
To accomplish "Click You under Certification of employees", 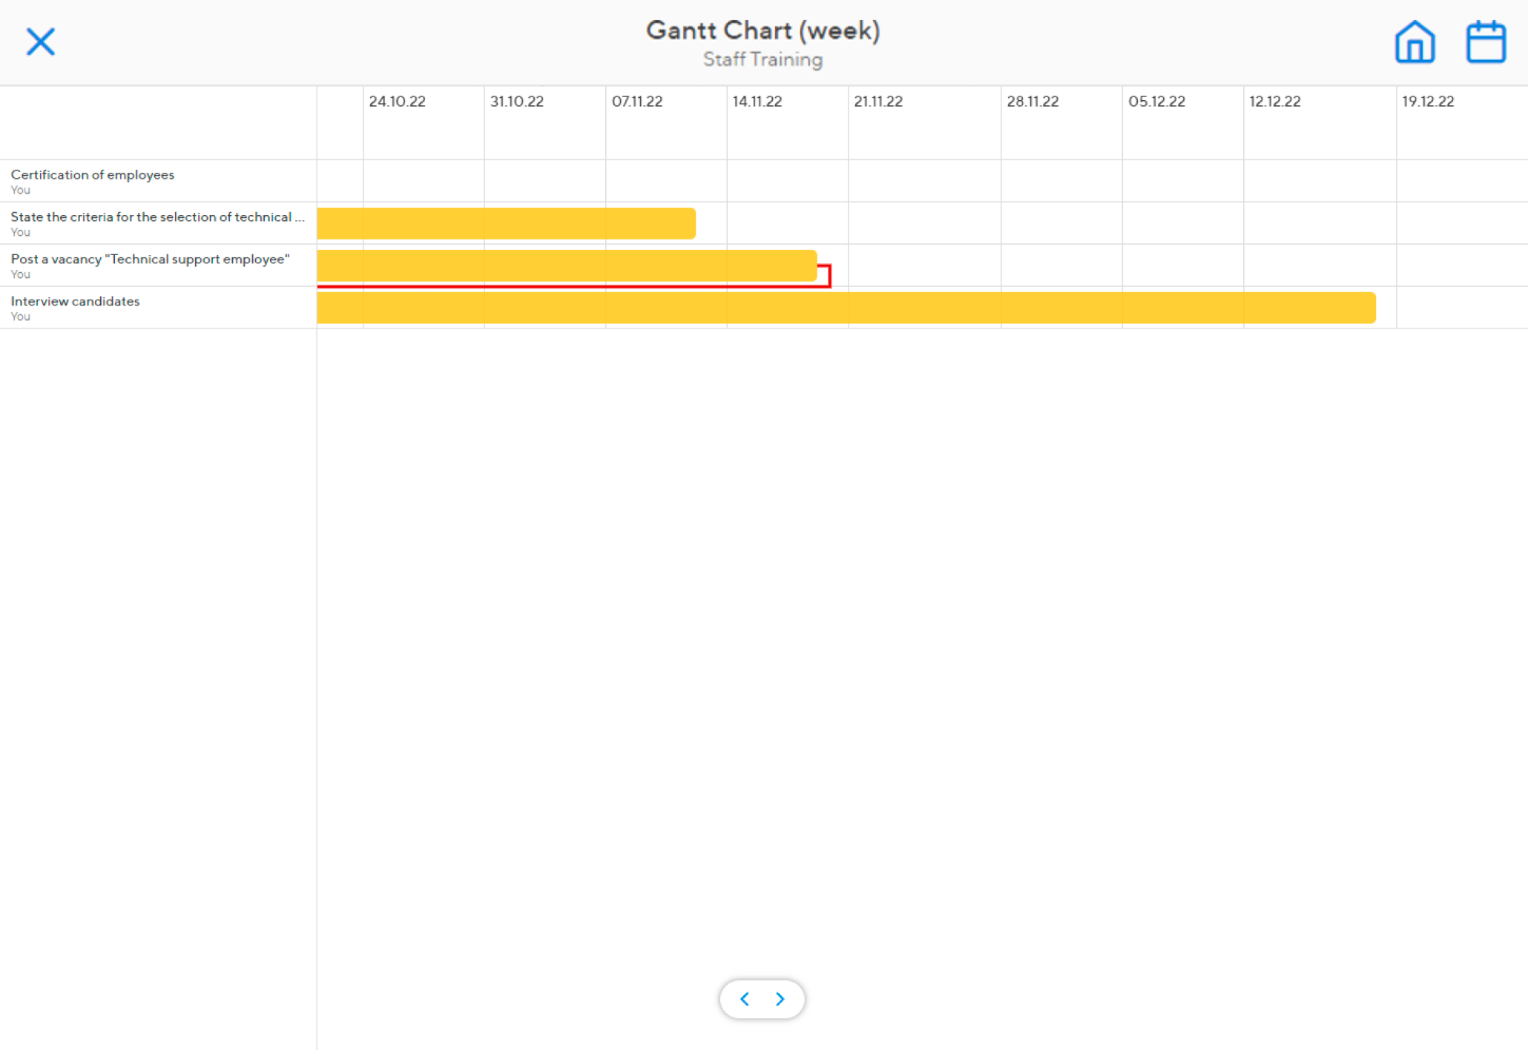I will [x=19, y=190].
